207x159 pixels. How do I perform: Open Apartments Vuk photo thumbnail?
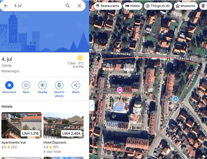pyautogui.click(x=21, y=125)
